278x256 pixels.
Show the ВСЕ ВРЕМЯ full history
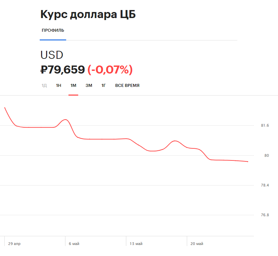pyautogui.click(x=127, y=85)
